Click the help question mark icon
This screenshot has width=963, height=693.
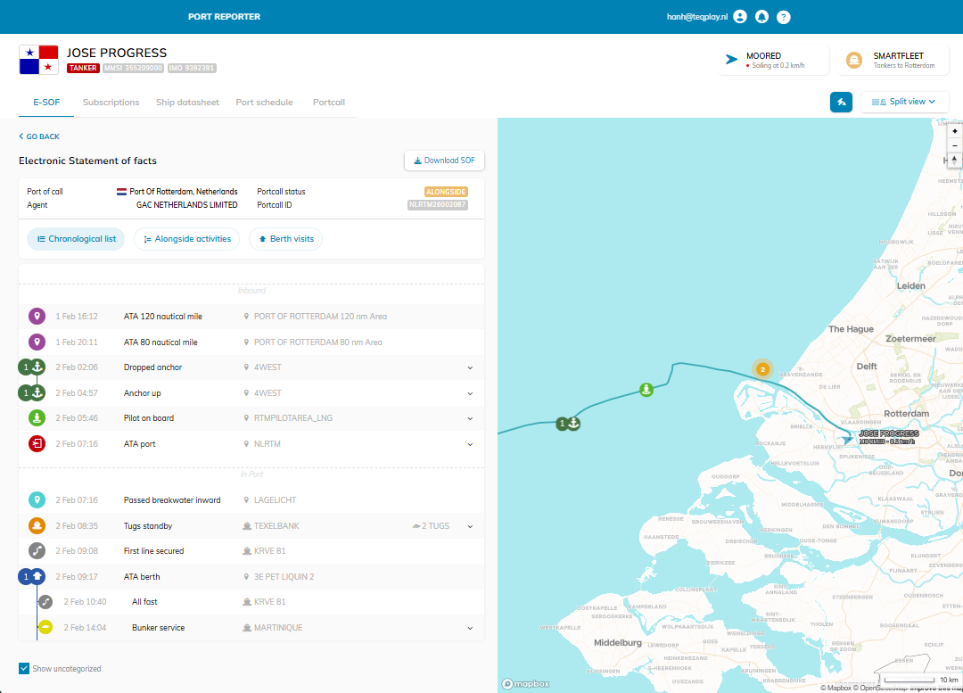tap(784, 17)
